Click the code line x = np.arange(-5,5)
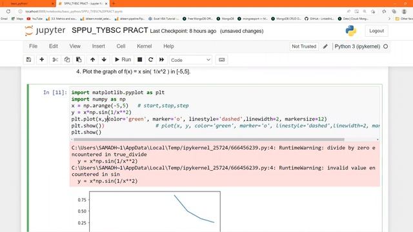 (100, 106)
